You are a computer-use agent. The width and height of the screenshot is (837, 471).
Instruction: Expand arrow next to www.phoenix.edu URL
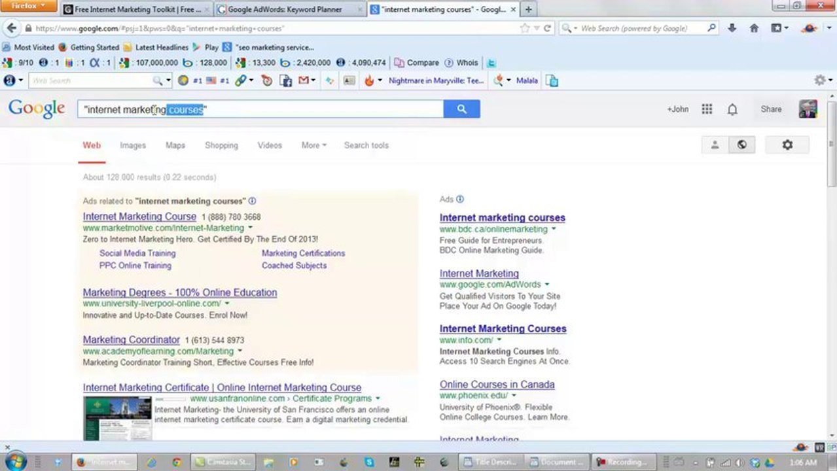[x=514, y=396]
